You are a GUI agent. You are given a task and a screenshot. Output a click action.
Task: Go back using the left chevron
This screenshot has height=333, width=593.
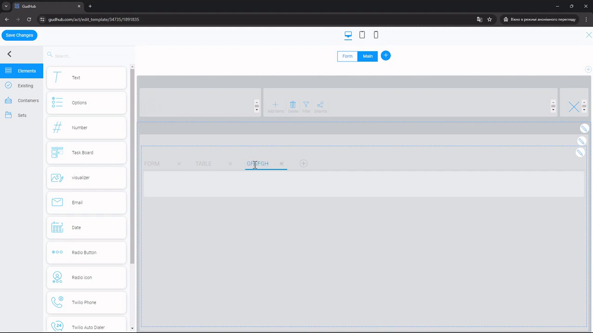click(10, 54)
